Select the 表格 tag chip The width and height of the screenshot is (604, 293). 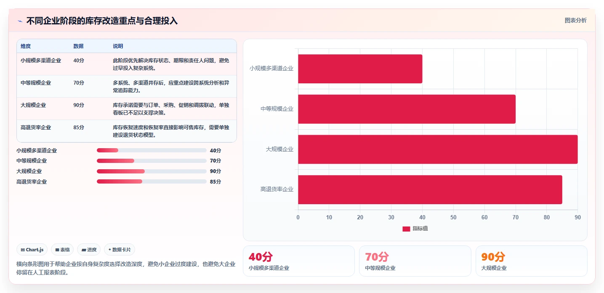(62, 250)
